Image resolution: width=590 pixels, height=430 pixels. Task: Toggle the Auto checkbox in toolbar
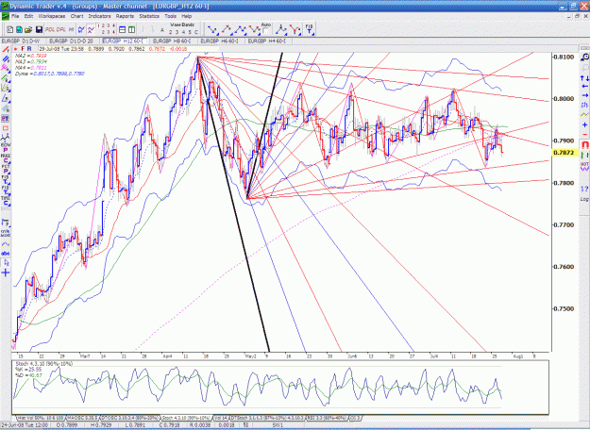(265, 30)
